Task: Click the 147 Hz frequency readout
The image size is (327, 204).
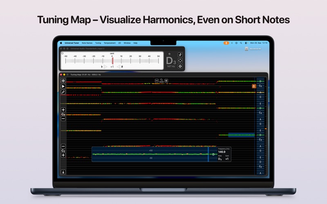Action: click(171, 67)
